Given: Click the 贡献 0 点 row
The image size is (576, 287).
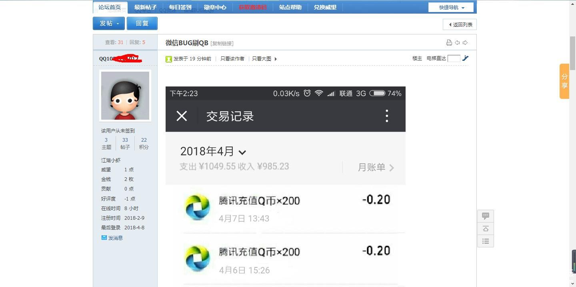Looking at the screenshot, I should click(x=118, y=189).
